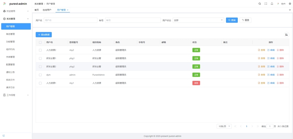Click the view icon for user rlzy2
293x139 pixels.
pos(262,50)
